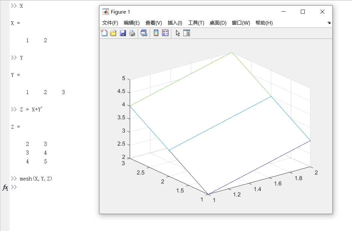Print the figure using the printer icon

132,33
